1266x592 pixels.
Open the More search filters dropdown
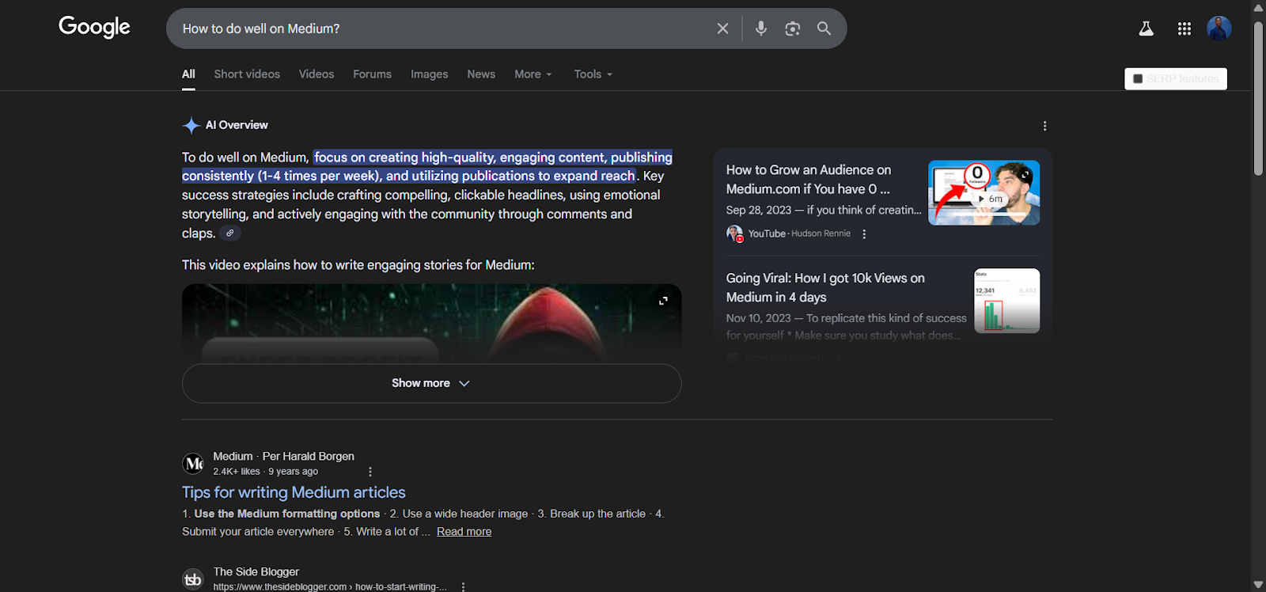pos(533,74)
